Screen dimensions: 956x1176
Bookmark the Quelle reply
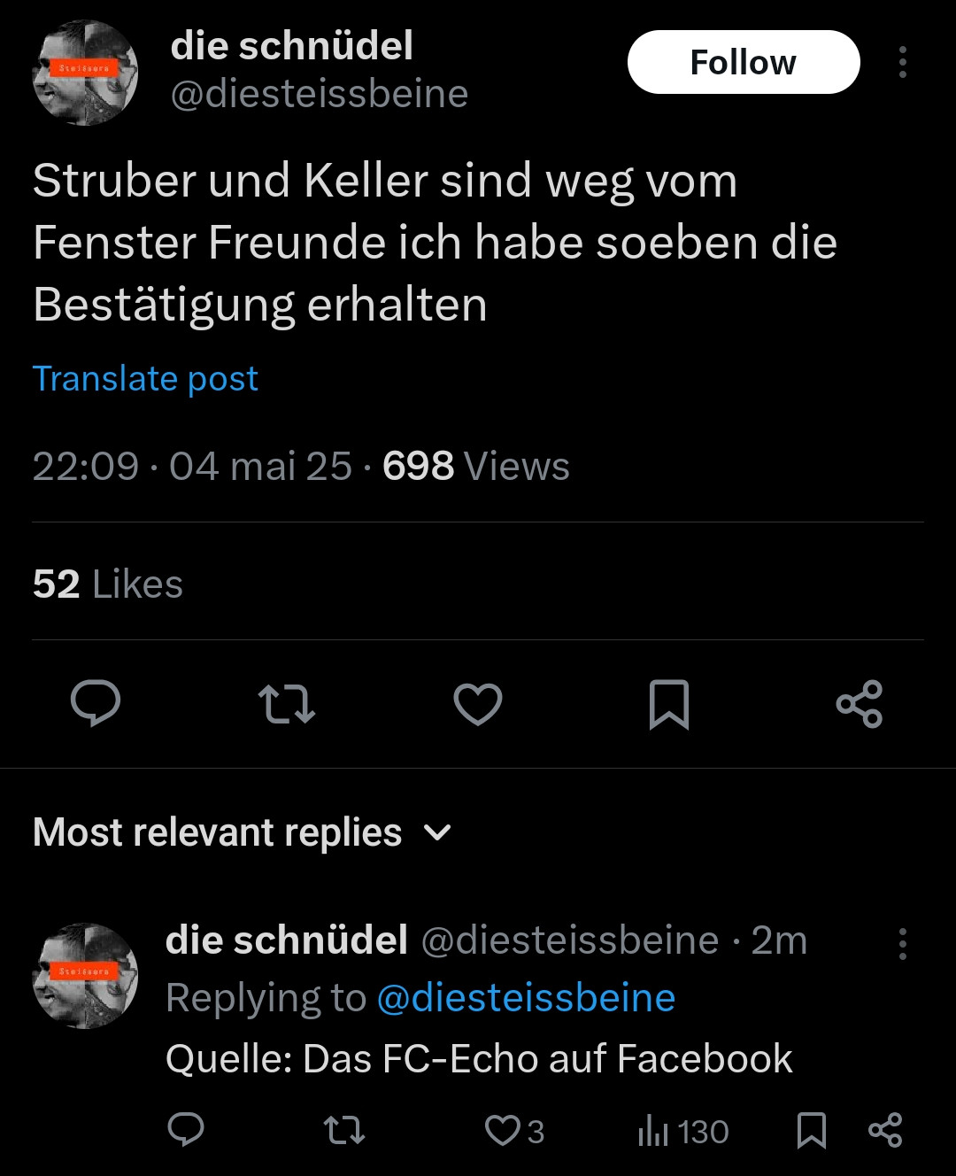[812, 1130]
